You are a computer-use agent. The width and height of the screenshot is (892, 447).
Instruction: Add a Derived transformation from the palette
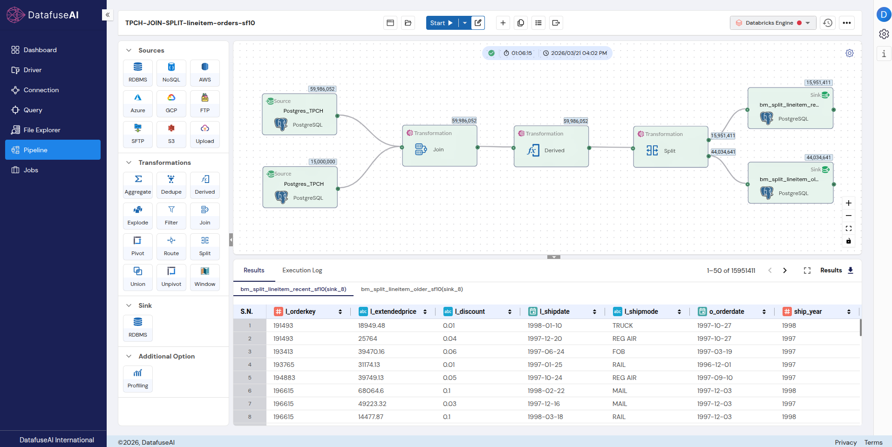[x=205, y=185]
